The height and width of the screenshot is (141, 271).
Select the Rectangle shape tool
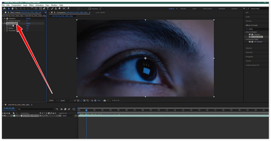click(x=41, y=8)
